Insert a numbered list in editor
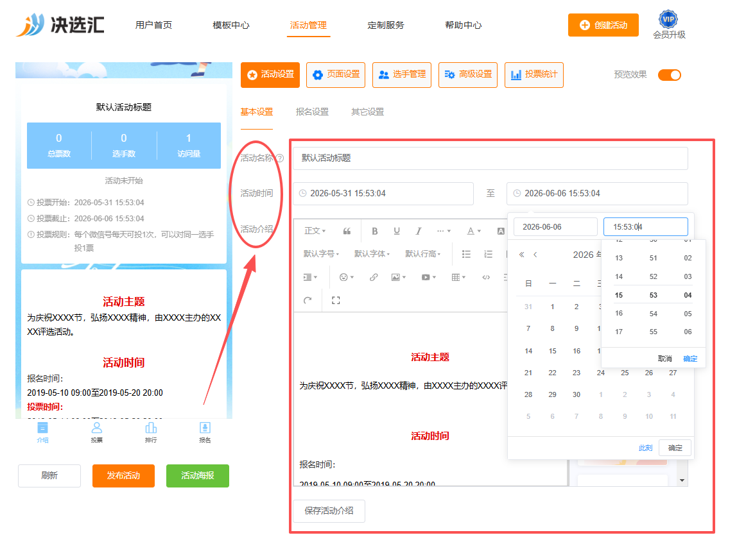 click(488, 254)
